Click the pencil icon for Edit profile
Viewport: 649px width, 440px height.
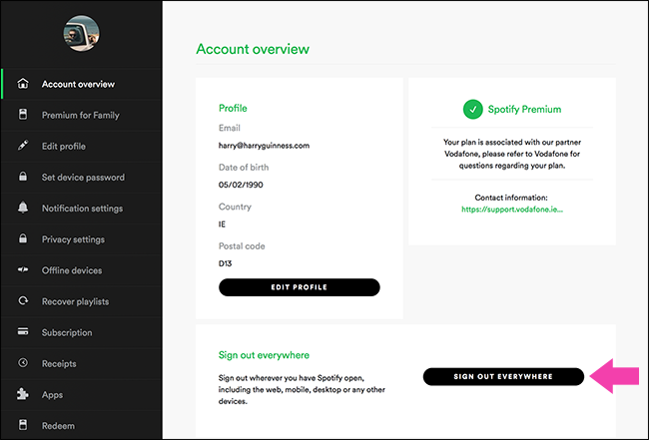pyautogui.click(x=23, y=146)
